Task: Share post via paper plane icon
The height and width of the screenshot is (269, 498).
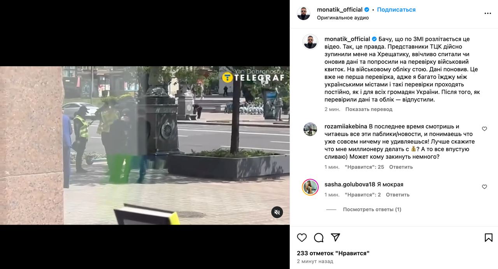Action: coord(335,237)
